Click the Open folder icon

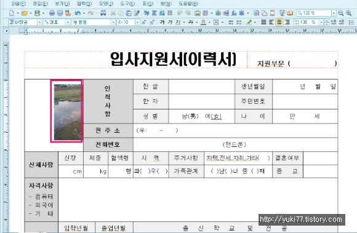25,13
